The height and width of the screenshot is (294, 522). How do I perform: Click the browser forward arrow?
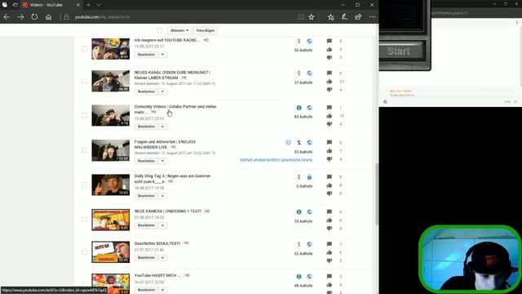[x=20, y=17]
